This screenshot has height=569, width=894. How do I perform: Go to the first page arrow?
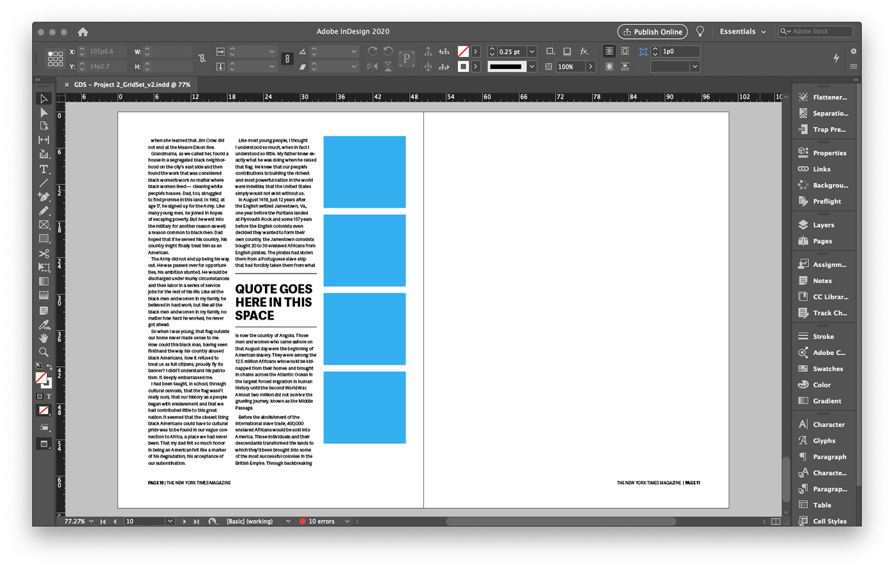point(103,521)
